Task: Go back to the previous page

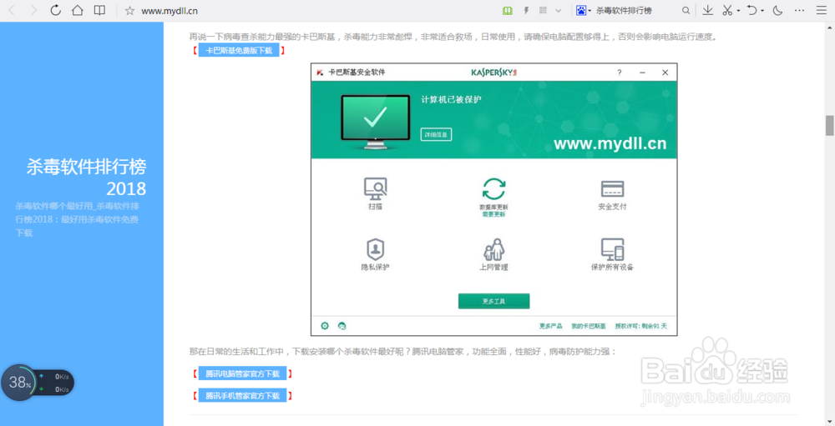Action: 12,10
